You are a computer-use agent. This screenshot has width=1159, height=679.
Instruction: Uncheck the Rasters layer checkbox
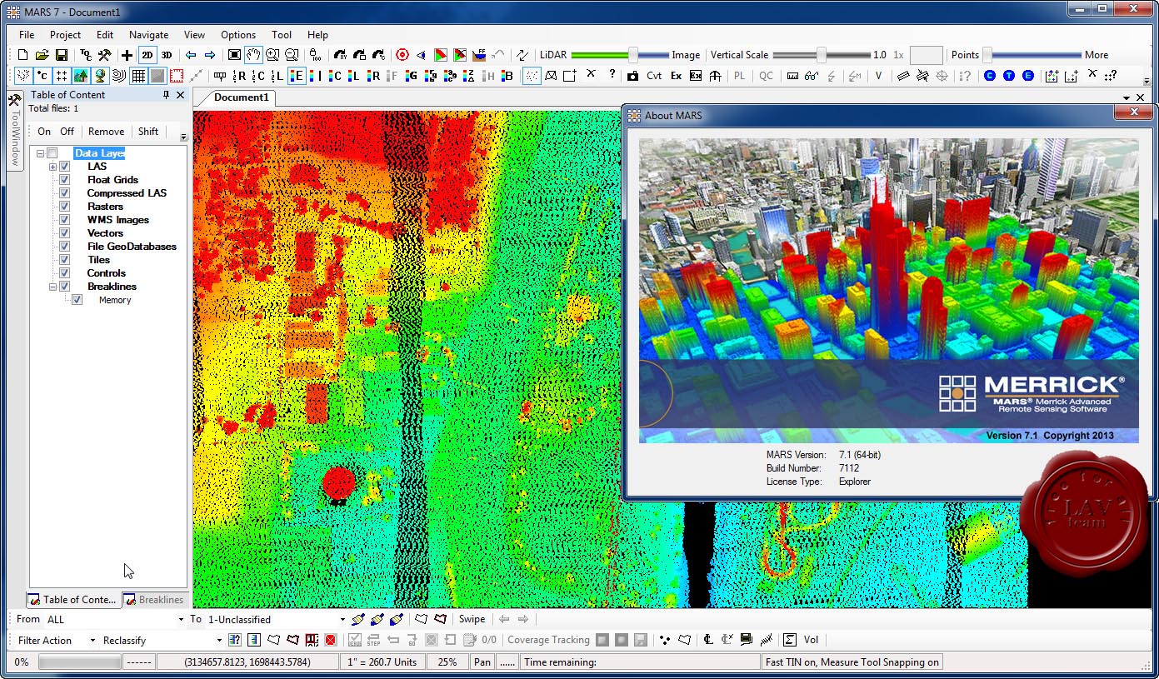click(x=64, y=207)
